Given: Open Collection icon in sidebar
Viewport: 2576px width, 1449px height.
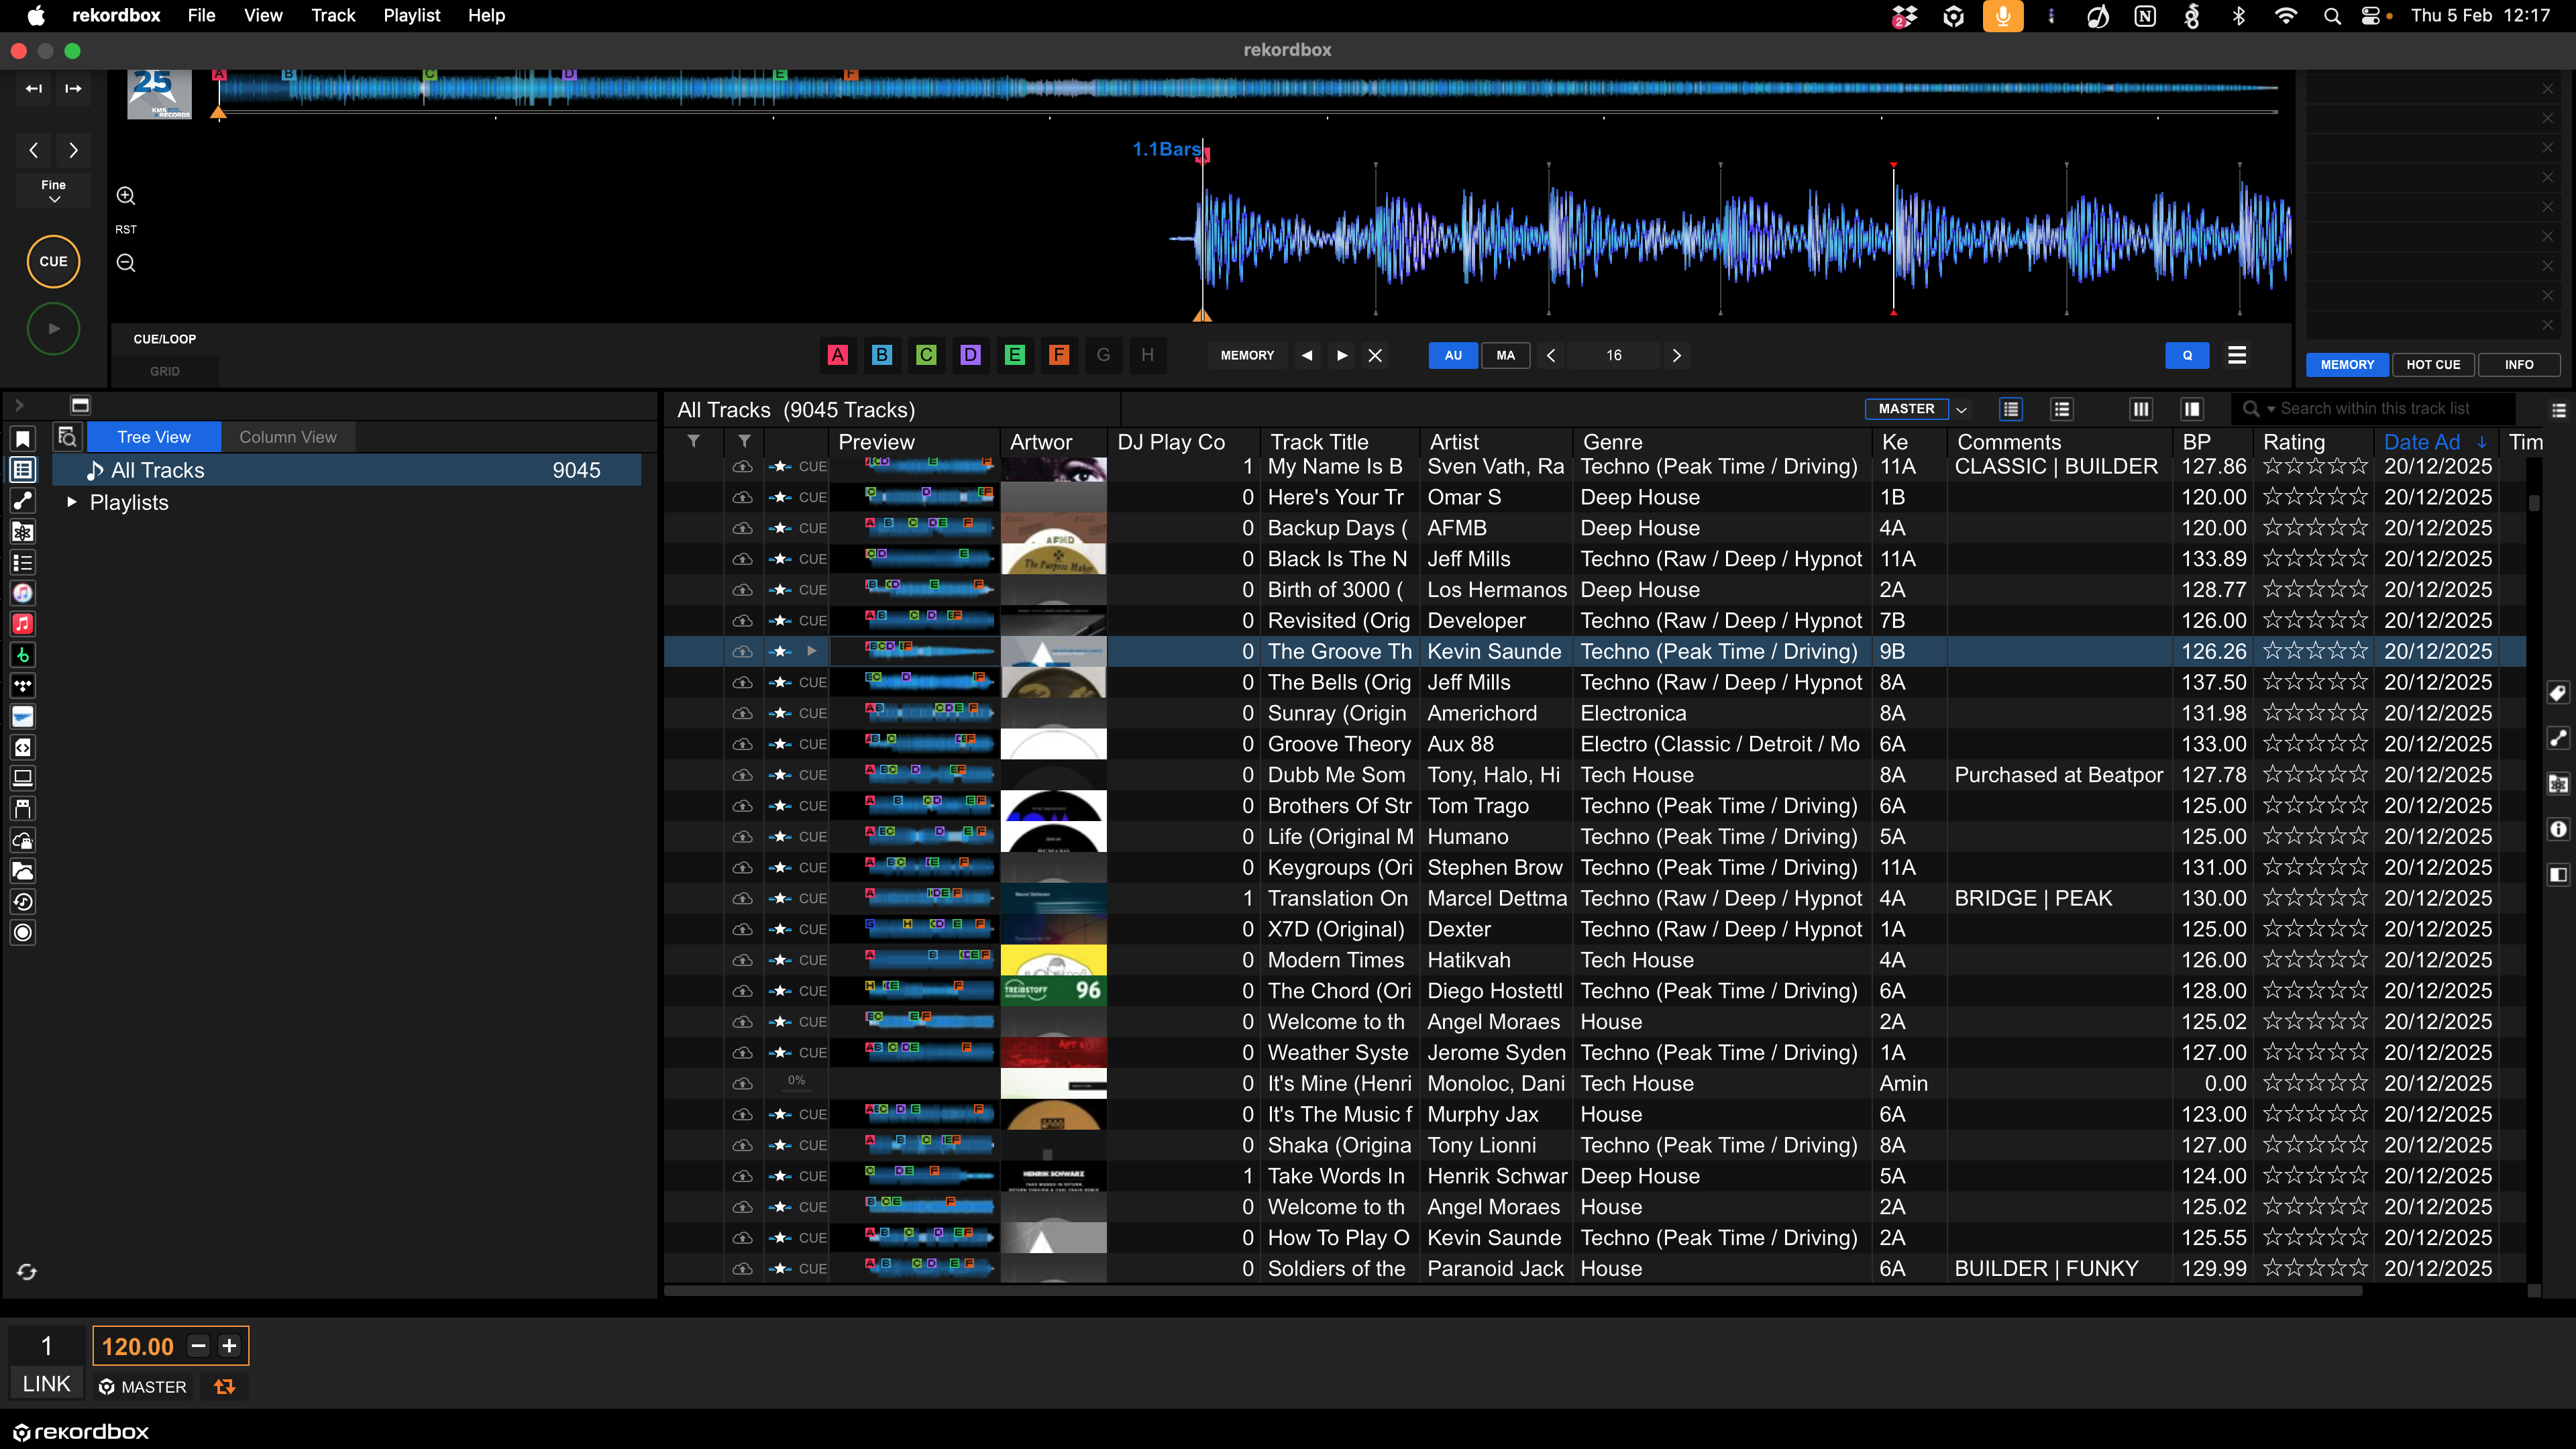Looking at the screenshot, I should click(22, 469).
